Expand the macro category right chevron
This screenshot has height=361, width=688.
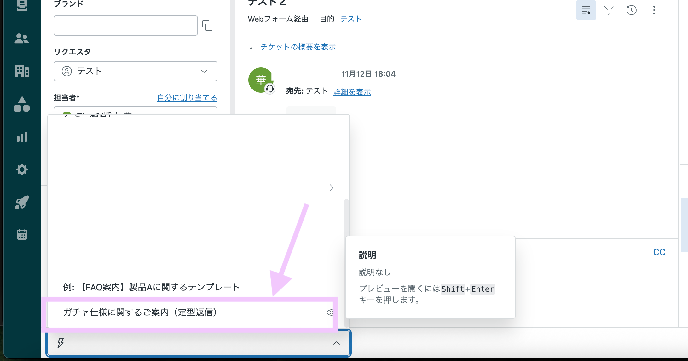click(x=331, y=188)
